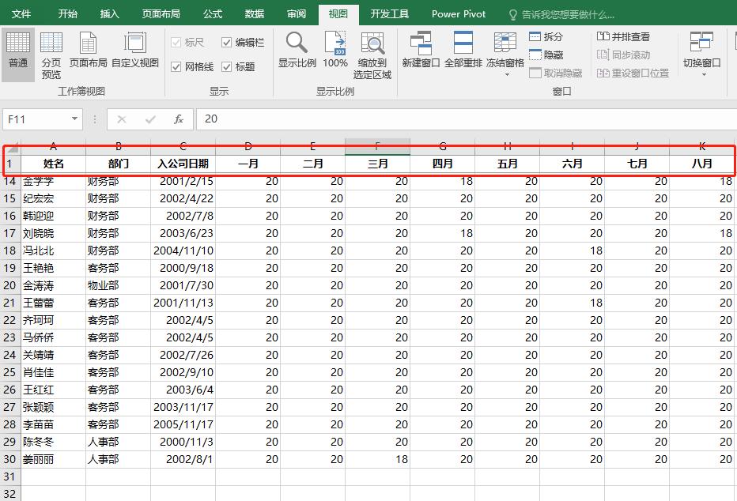Uncheck the 编辑栏 option
The image size is (737, 501).
227,42
